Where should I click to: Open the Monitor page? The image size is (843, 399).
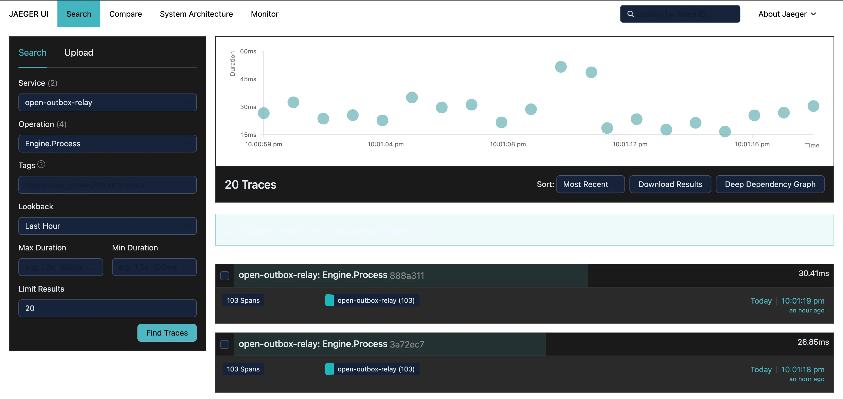265,14
